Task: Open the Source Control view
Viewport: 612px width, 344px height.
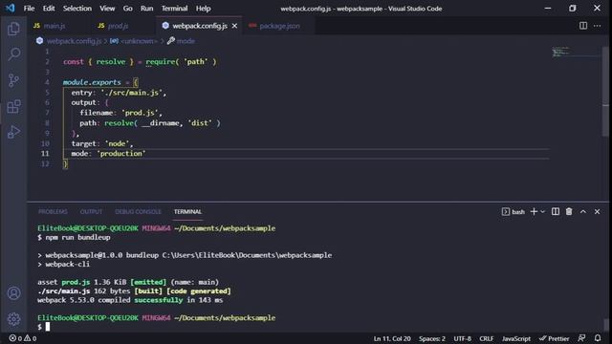Action: pos(13,80)
